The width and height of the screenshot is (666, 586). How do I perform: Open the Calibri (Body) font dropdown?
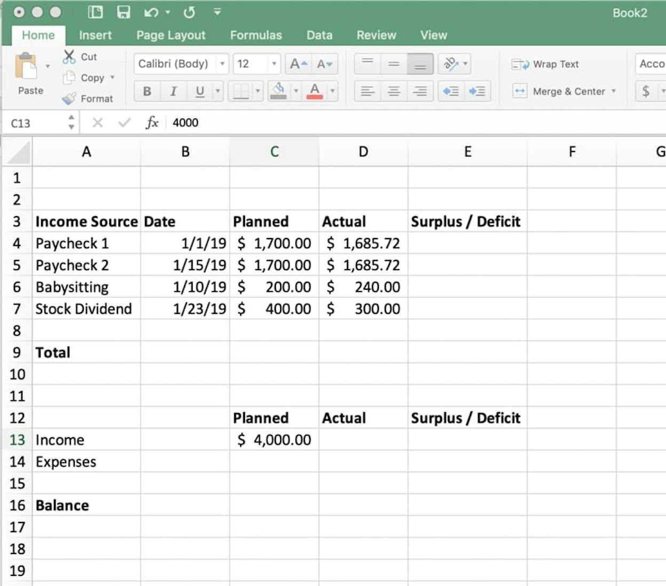223,64
